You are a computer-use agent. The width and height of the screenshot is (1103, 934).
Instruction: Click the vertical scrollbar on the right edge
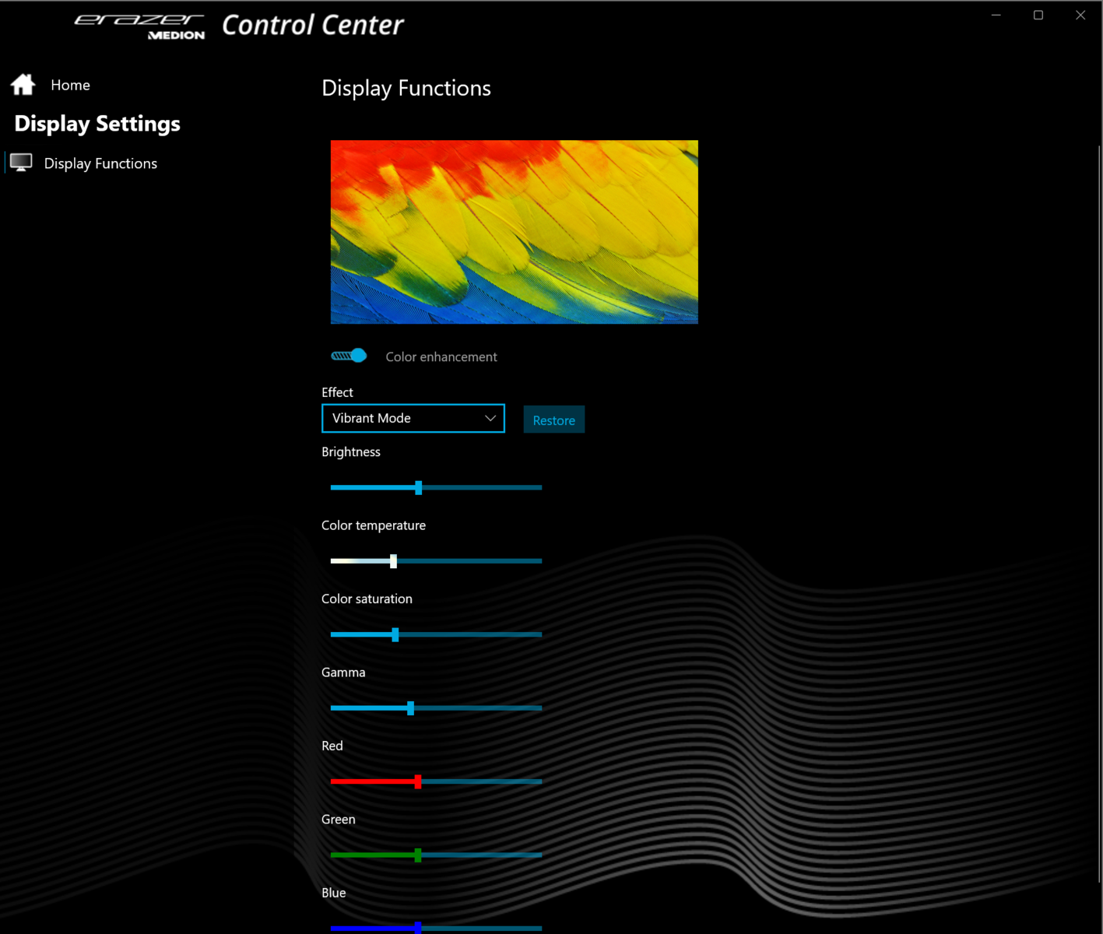tap(1099, 514)
